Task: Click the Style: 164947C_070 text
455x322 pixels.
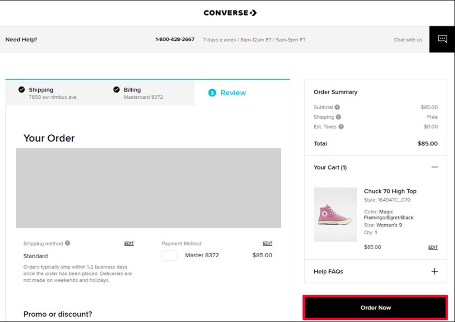Action: (x=387, y=200)
